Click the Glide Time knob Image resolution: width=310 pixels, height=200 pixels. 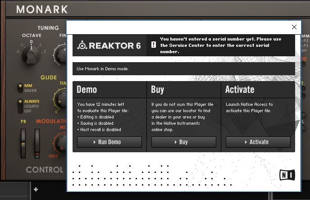click(60, 99)
